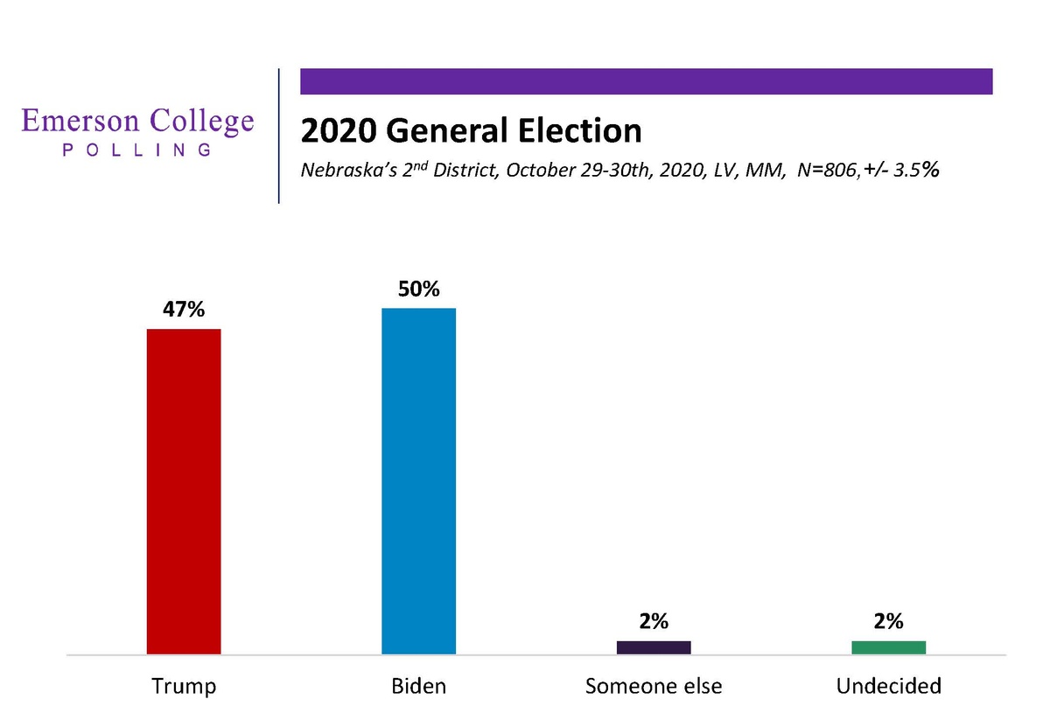Screen dimensions: 1050x727
Task: Click the 2% label above Someone else
Action: 654,622
